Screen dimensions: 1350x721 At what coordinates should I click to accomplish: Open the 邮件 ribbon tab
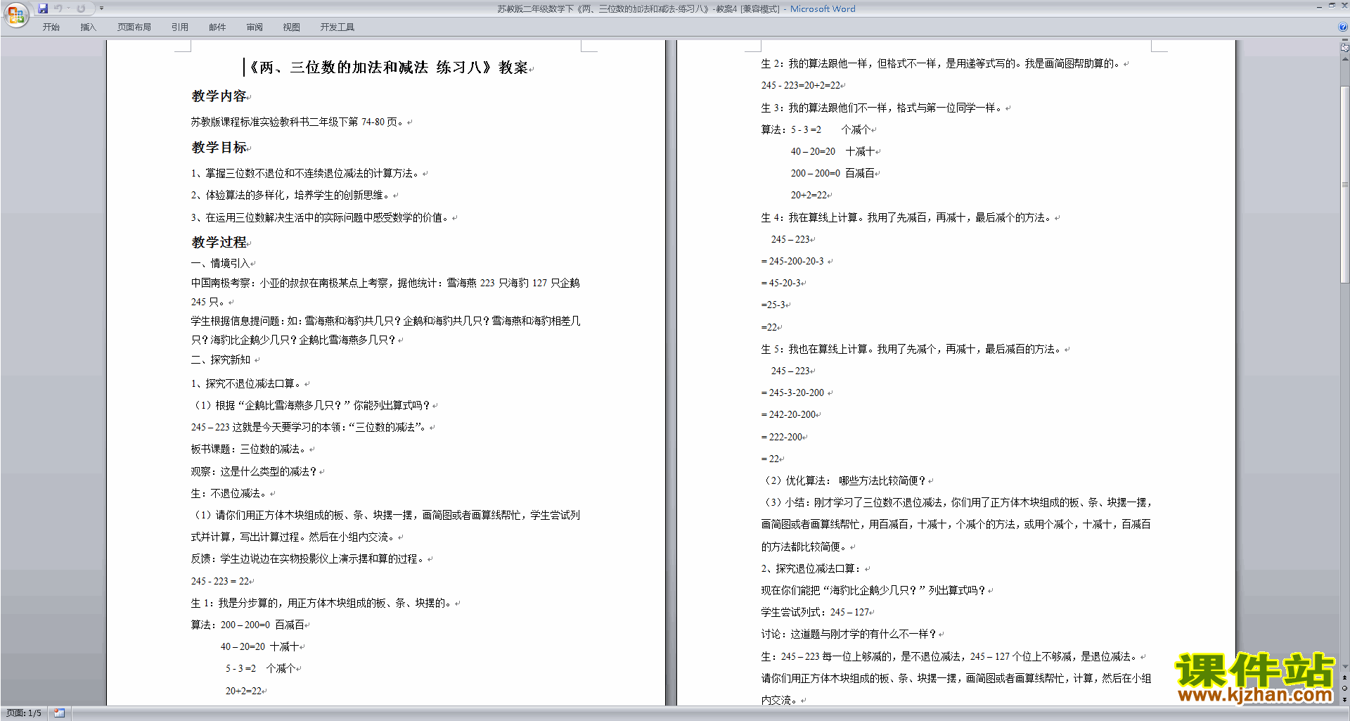[x=217, y=27]
